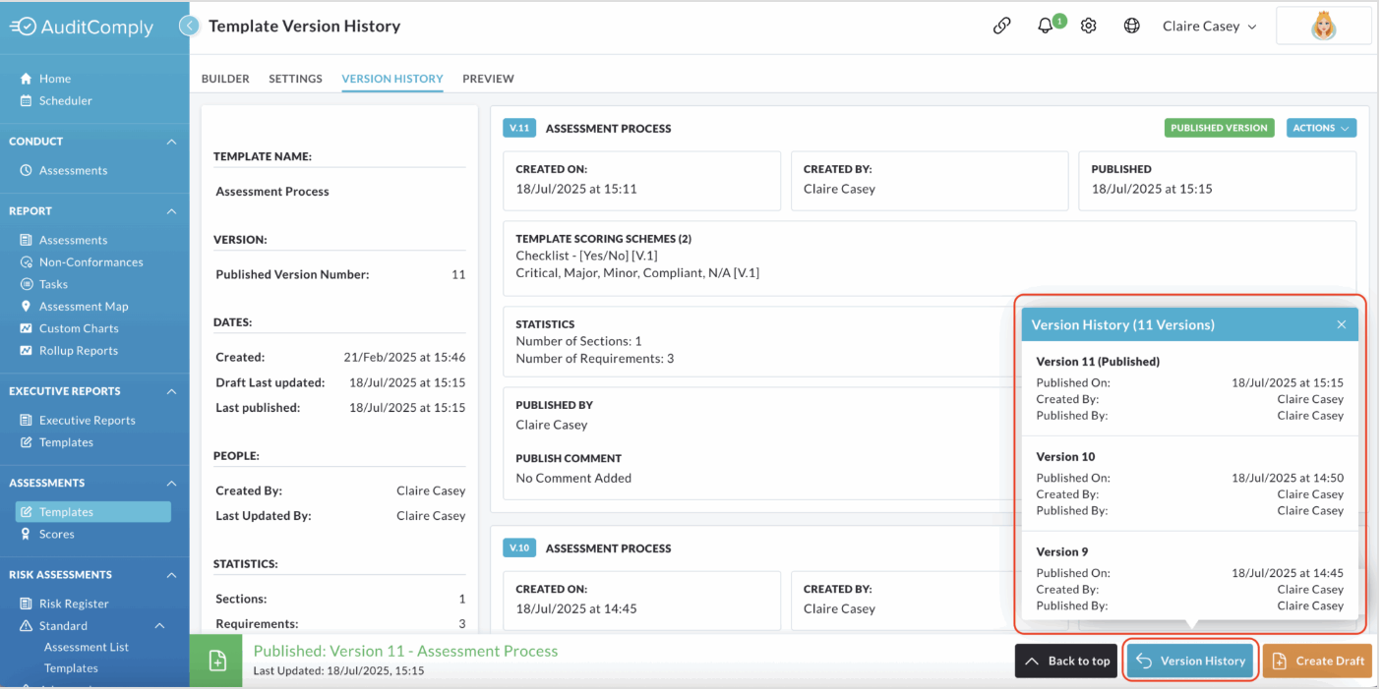1383x692 pixels.
Task: Click the AuditComply logo
Action: [x=82, y=28]
